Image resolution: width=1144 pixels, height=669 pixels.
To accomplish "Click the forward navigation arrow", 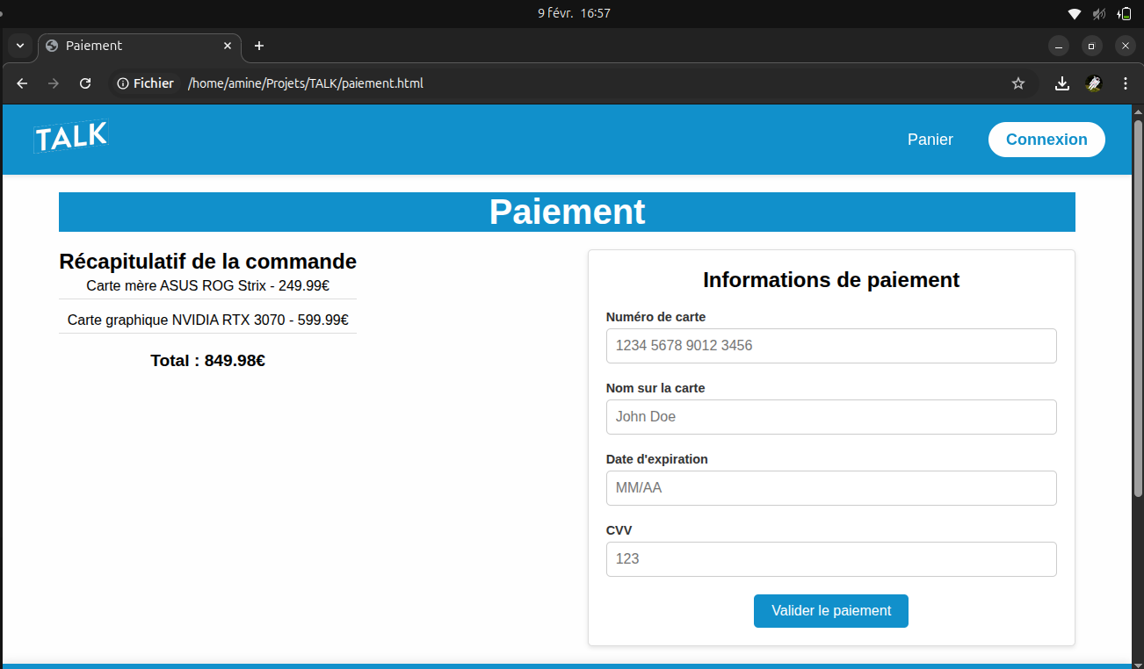I will click(x=53, y=83).
